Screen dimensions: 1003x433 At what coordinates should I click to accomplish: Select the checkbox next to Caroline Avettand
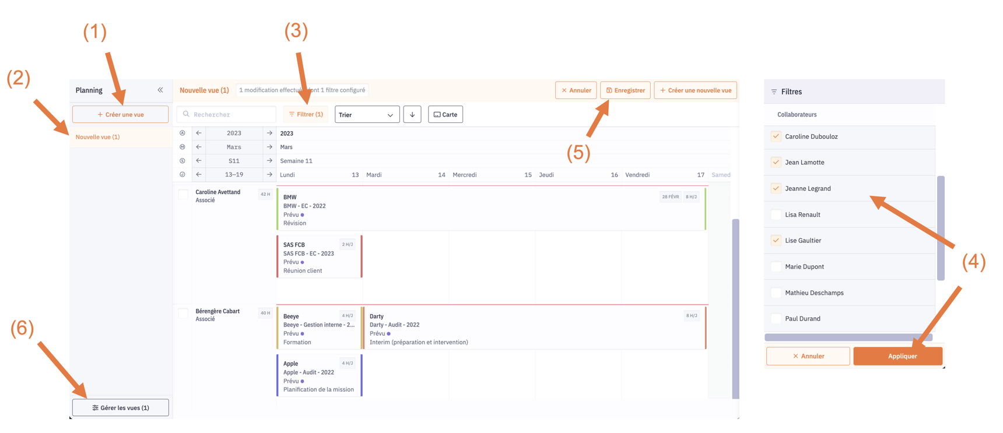tap(183, 194)
